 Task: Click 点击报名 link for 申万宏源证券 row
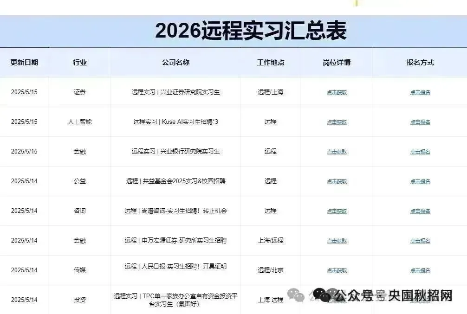tap(420, 241)
